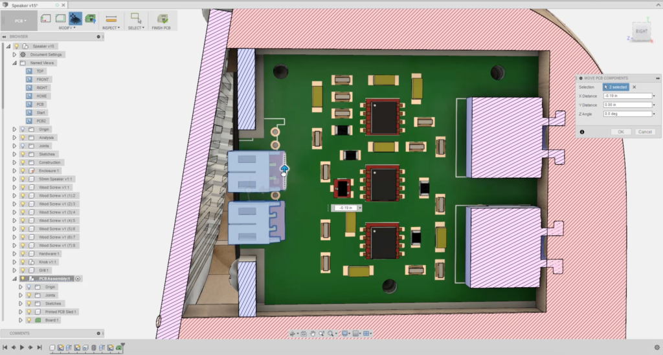The image size is (663, 355).
Task: Toggle visibility bulb of 50mm Speaker v1:1
Action: [23, 179]
